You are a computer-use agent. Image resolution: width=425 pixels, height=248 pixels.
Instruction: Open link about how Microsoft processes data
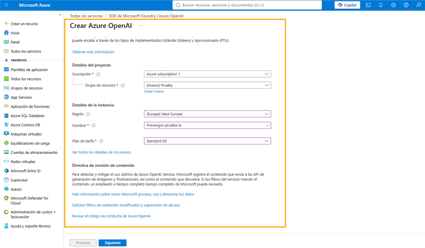[x=133, y=194]
